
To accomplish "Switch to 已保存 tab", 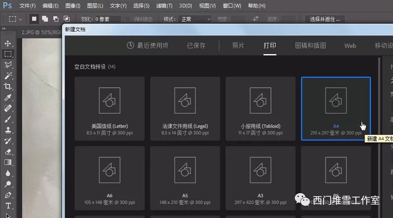I will [x=196, y=45].
